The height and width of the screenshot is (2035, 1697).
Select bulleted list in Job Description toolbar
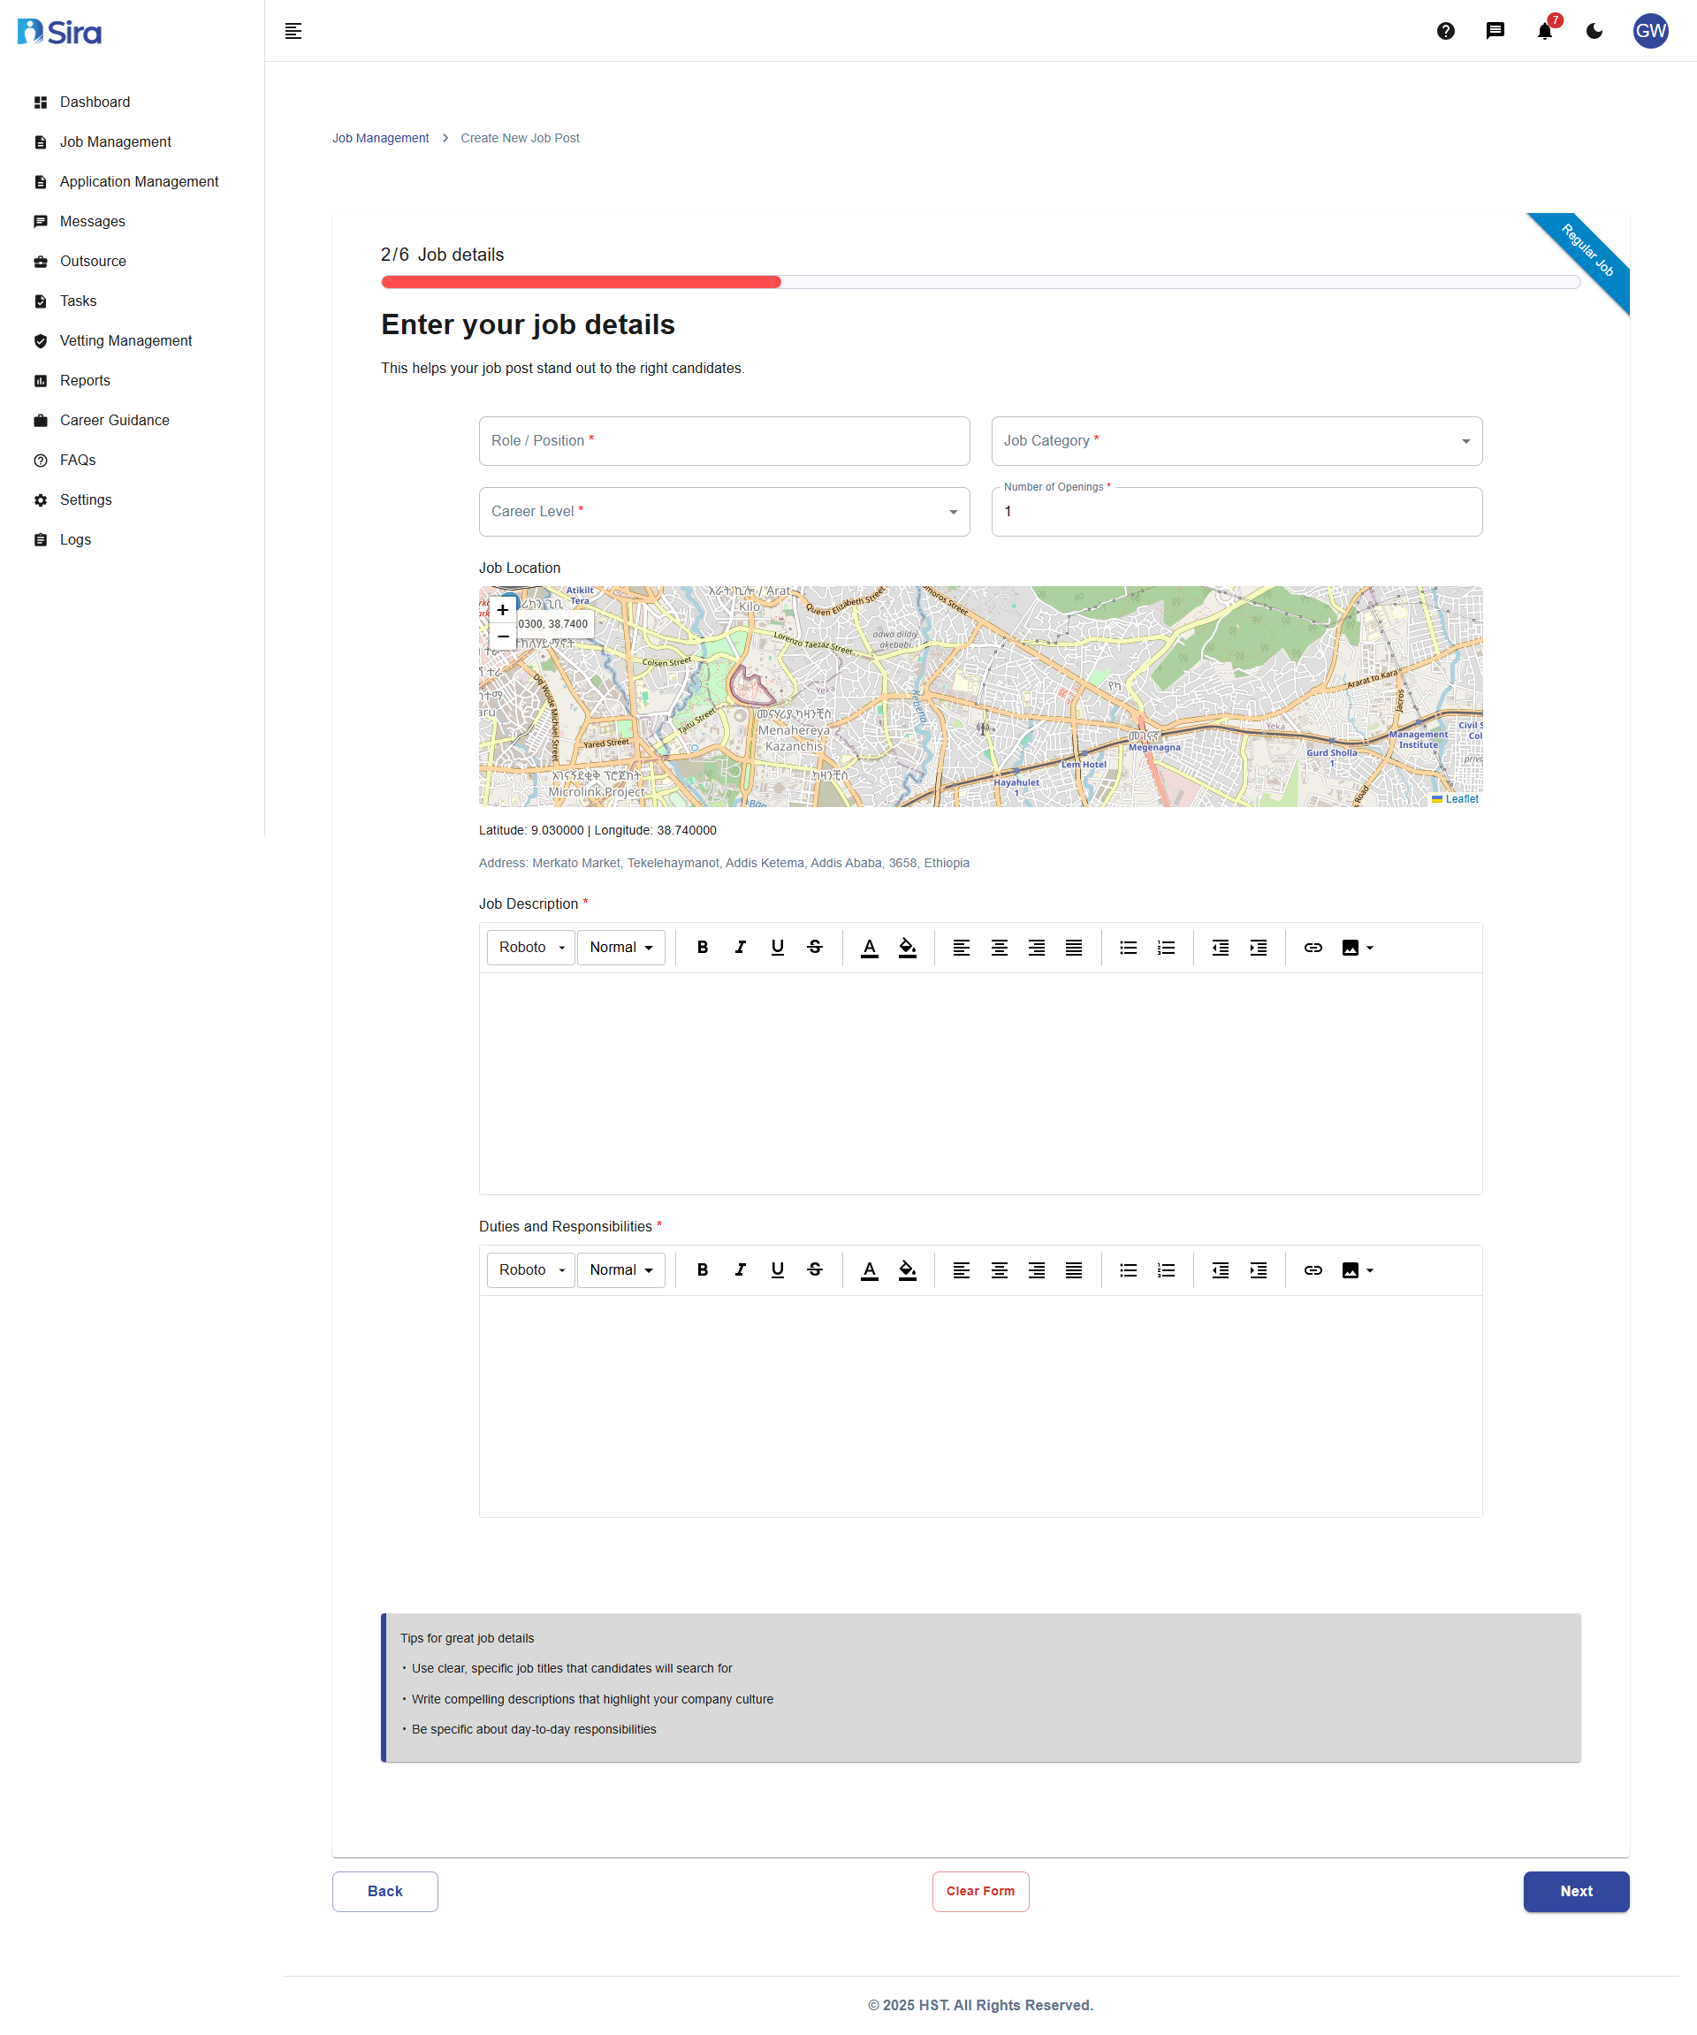1128,947
